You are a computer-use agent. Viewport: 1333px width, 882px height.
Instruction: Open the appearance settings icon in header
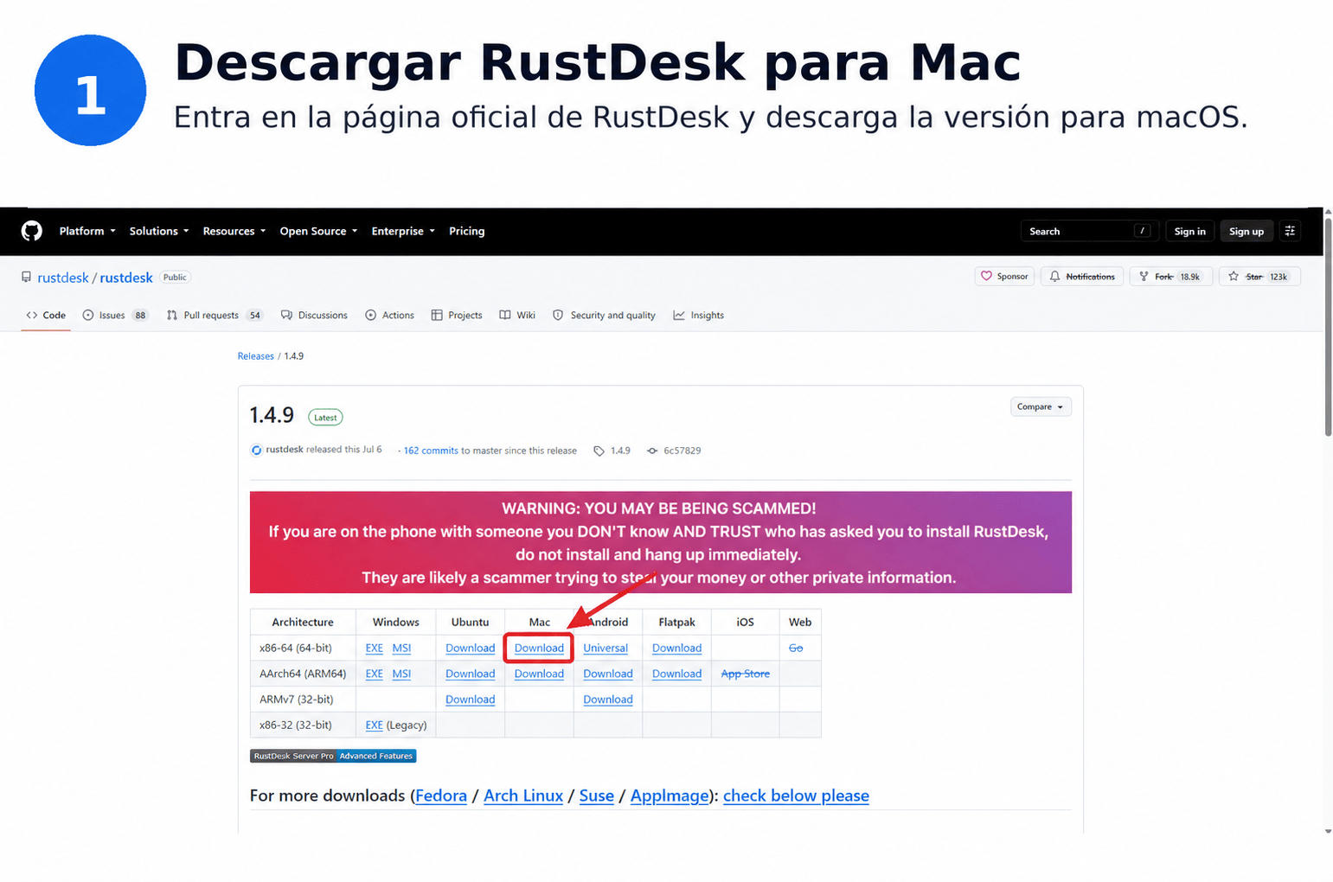(x=1290, y=231)
